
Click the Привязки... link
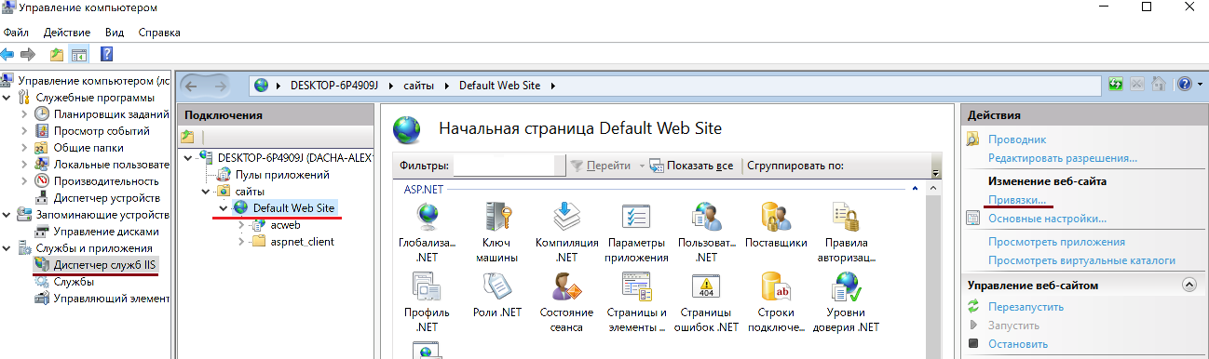1017,200
